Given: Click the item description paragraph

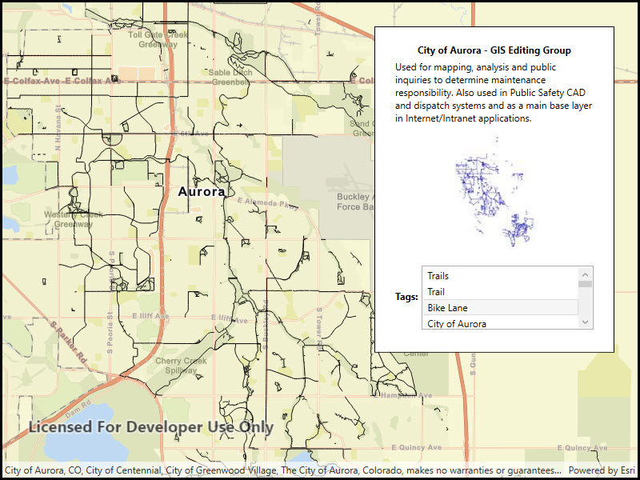Looking at the screenshot, I should click(x=494, y=93).
